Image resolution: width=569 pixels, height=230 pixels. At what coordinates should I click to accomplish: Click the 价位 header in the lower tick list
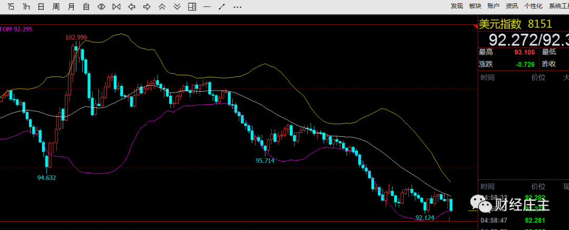(538, 186)
